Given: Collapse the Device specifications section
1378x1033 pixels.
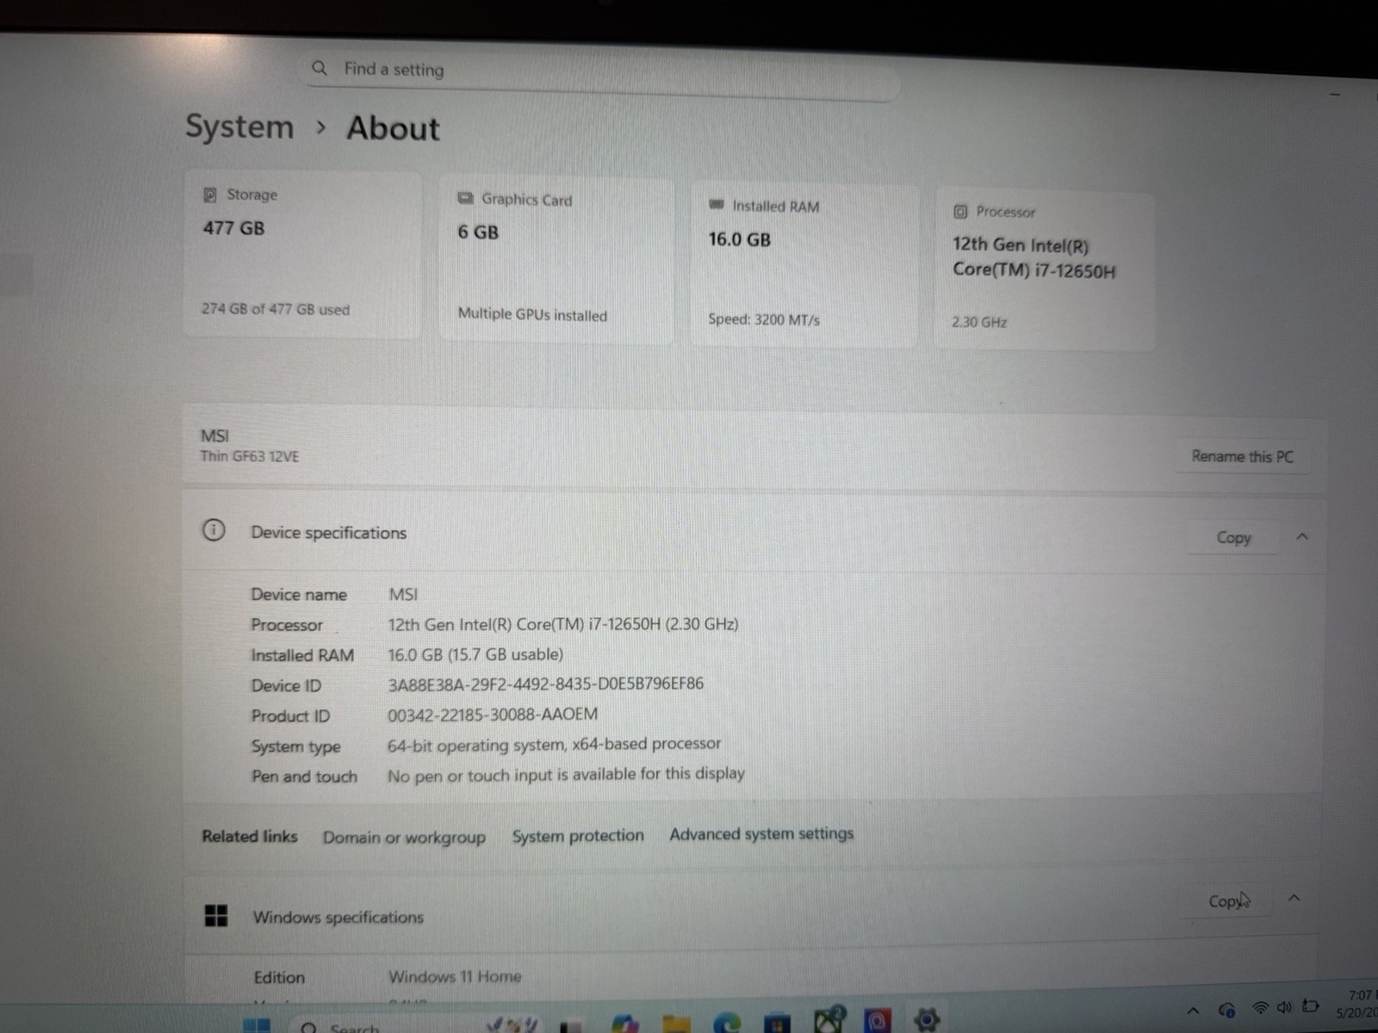Looking at the screenshot, I should click(x=1301, y=536).
